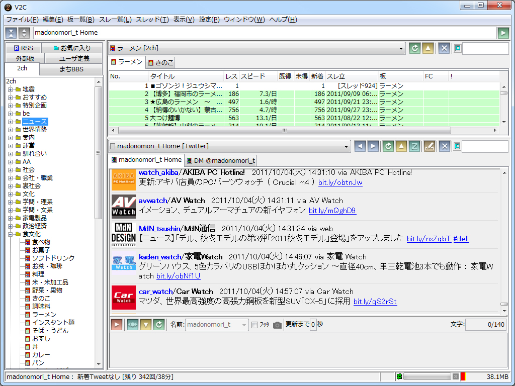The width and height of the screenshot is (515, 386).
Task: Open the ラーメン [2ch] board dropdown
Action: point(401,48)
